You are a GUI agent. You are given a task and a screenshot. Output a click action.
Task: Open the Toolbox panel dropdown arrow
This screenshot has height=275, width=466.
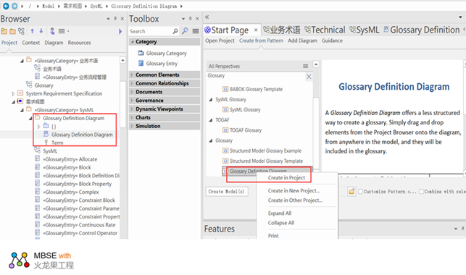point(183,19)
